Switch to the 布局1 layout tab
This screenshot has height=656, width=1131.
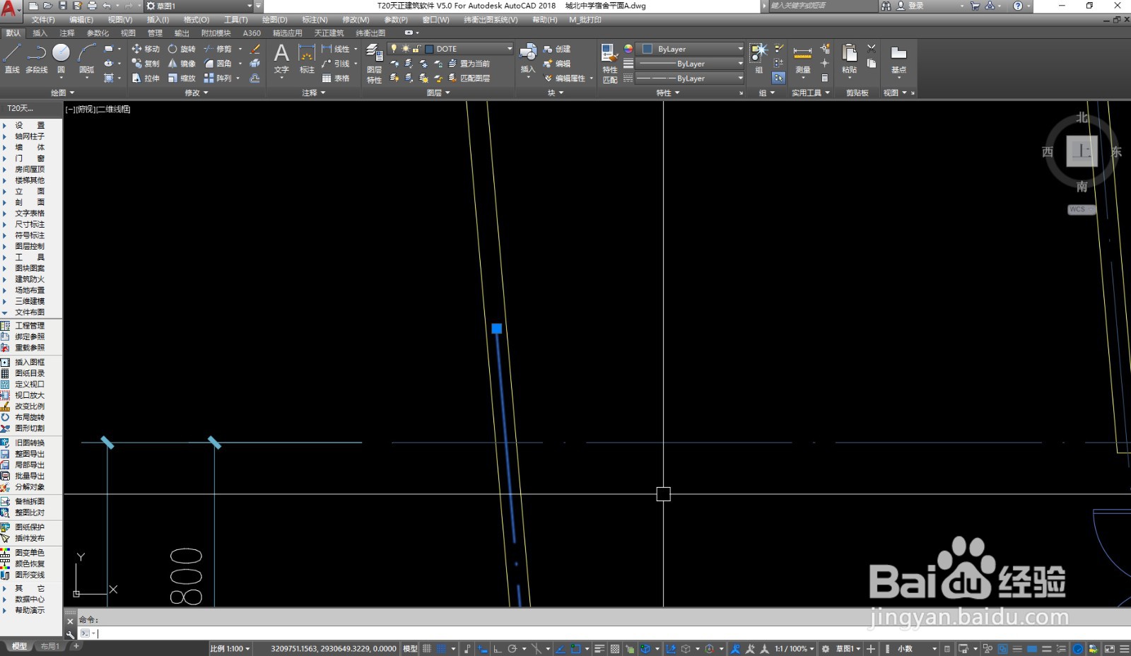[x=49, y=647]
